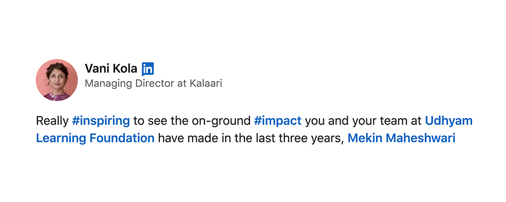Click the text 'you and your team at'
Image resolution: width=506 pixels, height=202 pixels.
[363, 121]
